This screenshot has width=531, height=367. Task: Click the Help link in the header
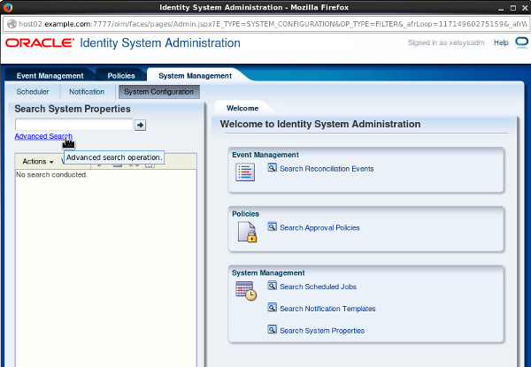[x=501, y=42]
